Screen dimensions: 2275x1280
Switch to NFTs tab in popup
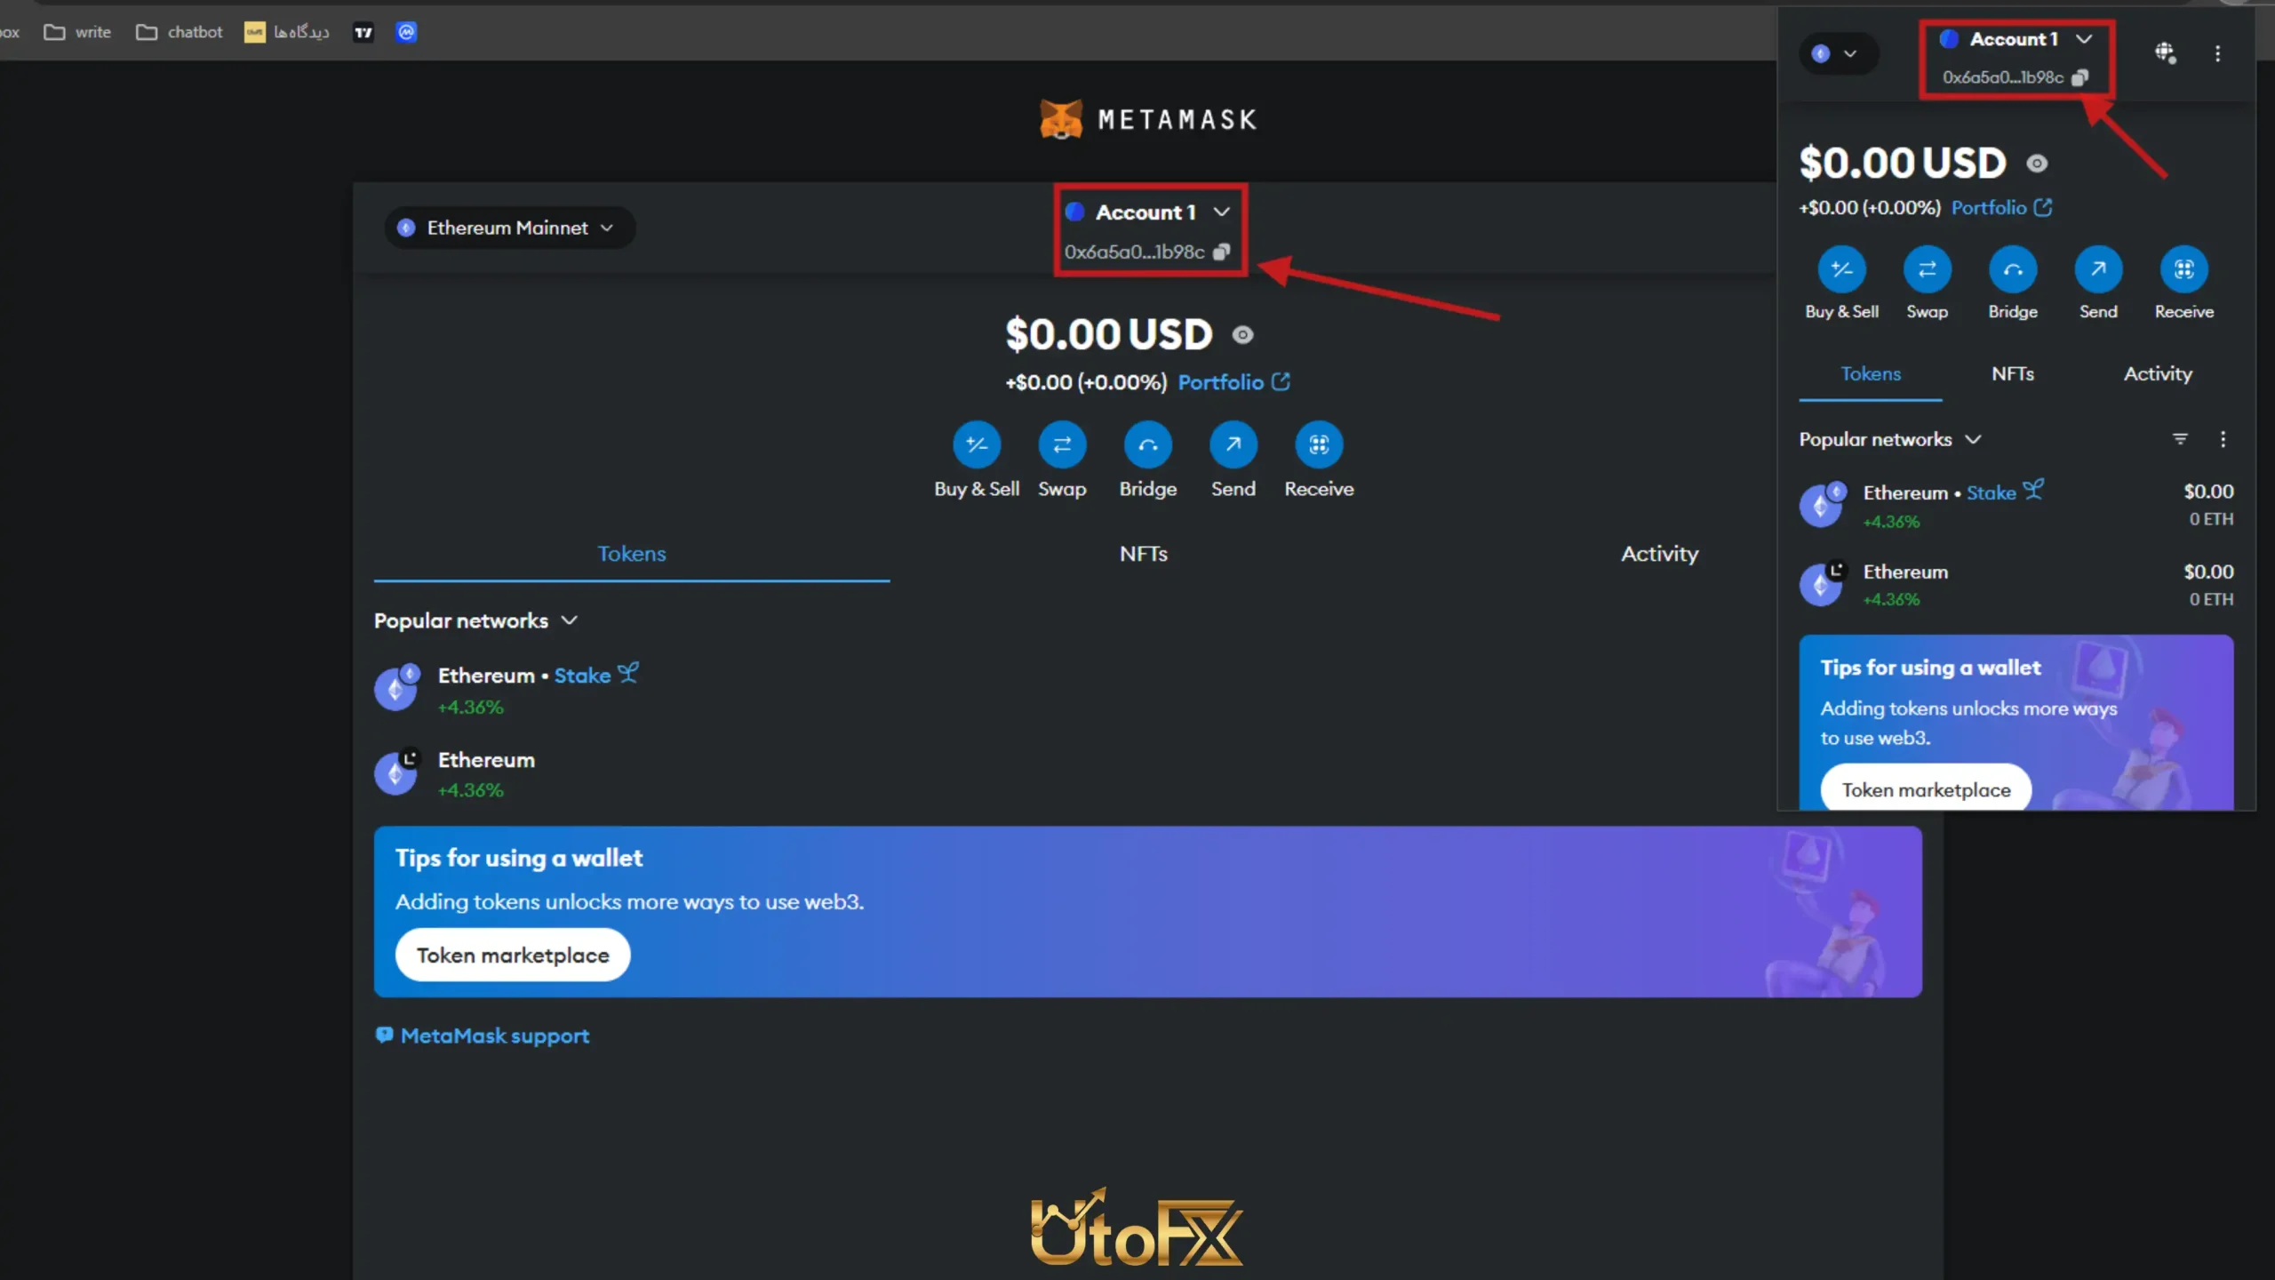(2013, 374)
